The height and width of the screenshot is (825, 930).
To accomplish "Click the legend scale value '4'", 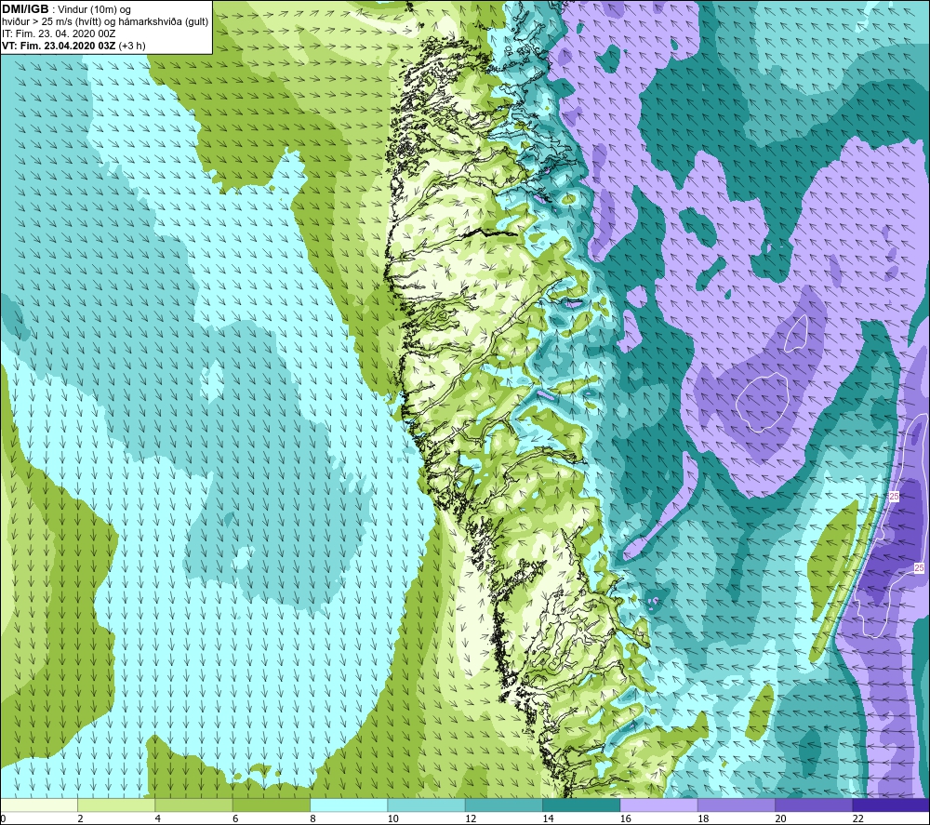I will (x=158, y=818).
